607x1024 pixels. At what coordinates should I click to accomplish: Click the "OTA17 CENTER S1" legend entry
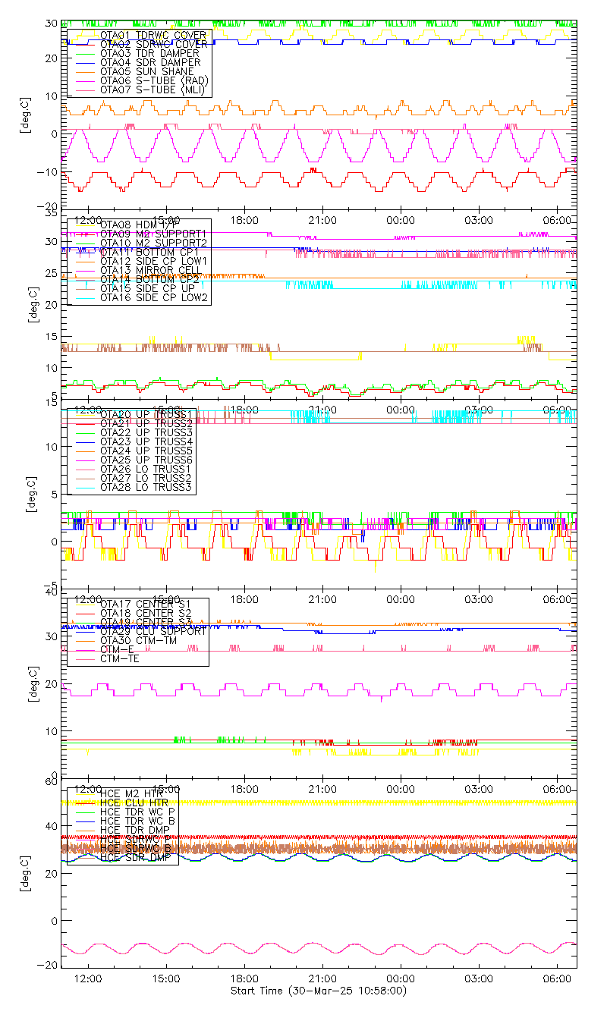[x=146, y=604]
